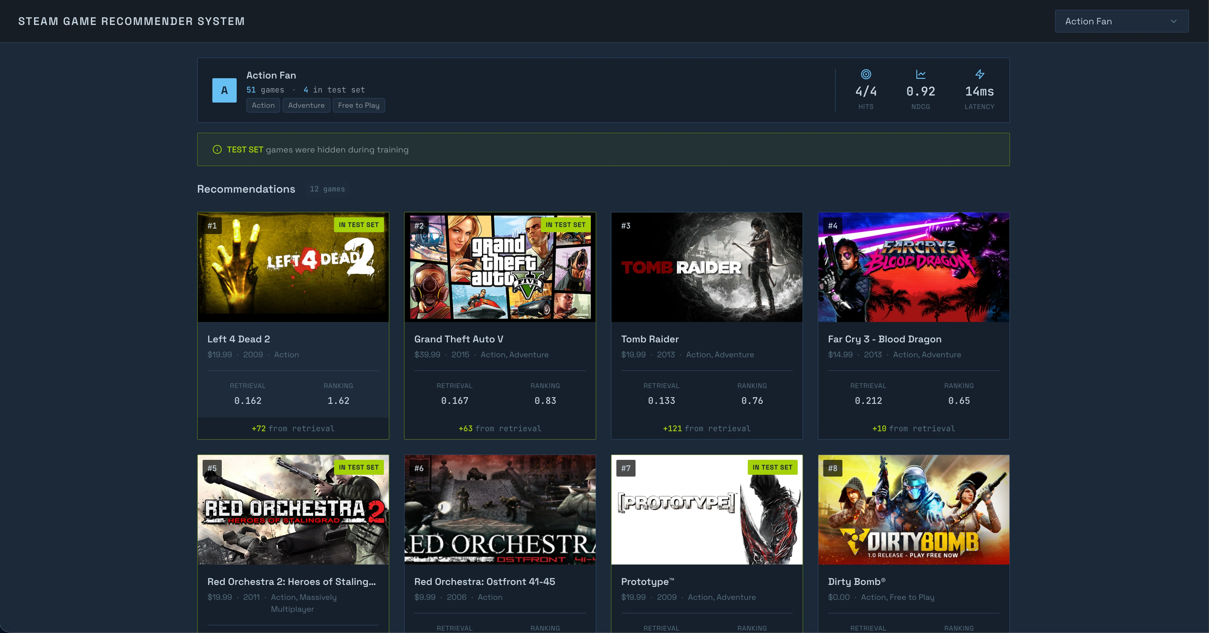Screen dimensions: 1209x633
Task: Click the info icon in Test Set banner
Action: [x=217, y=149]
